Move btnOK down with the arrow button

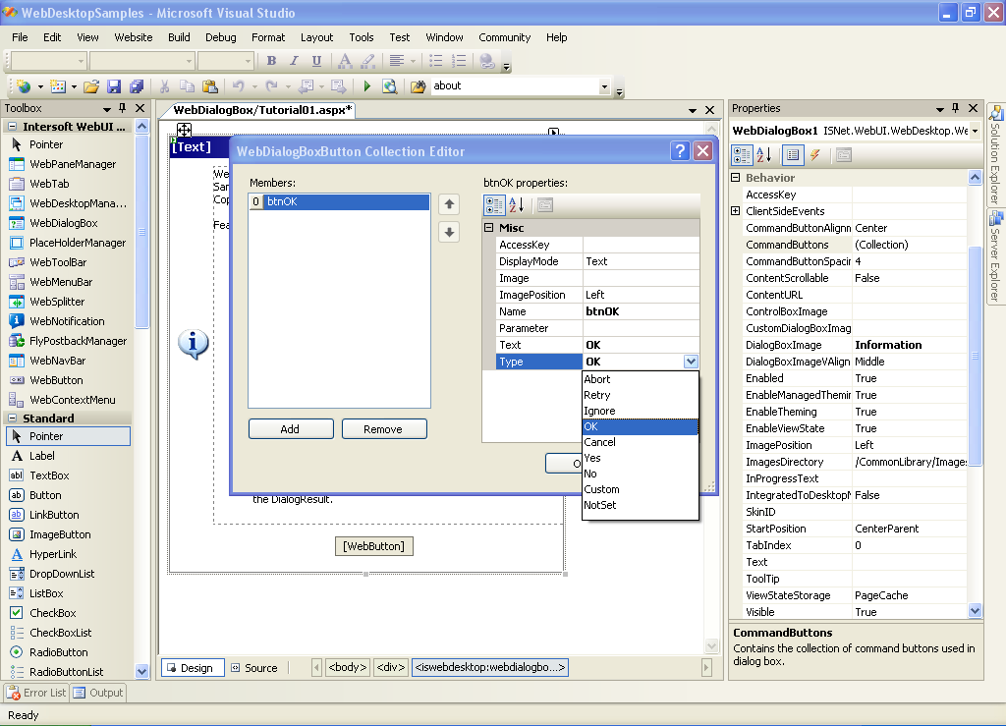449,233
